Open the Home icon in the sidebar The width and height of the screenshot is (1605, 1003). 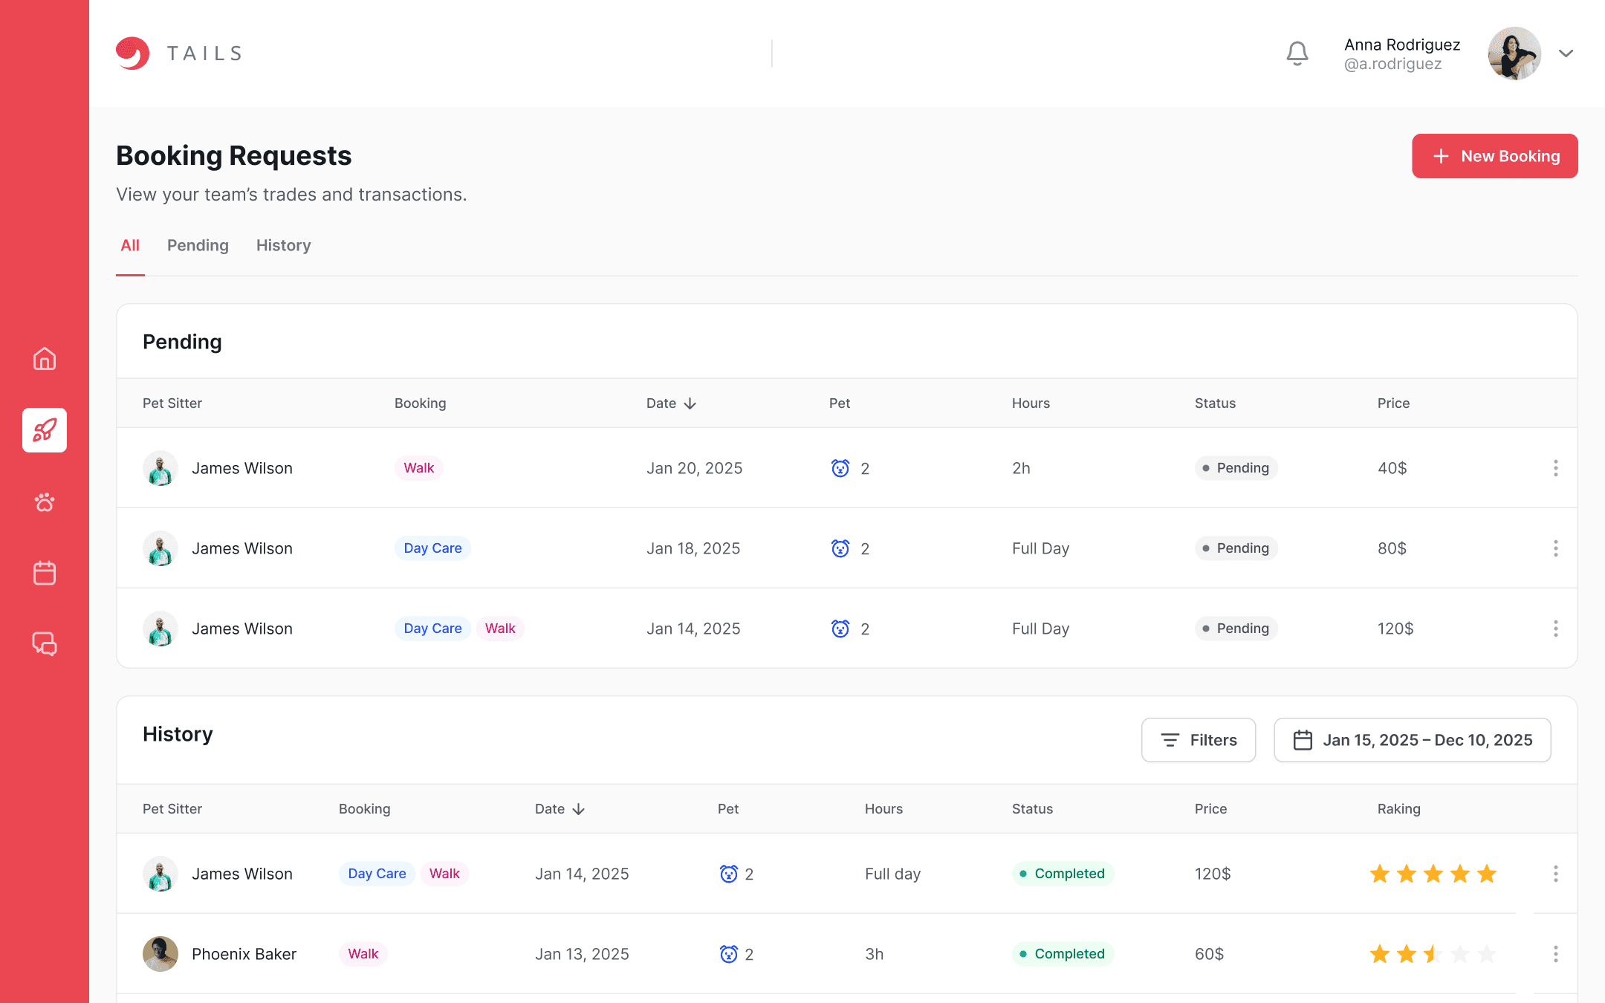pyautogui.click(x=45, y=359)
